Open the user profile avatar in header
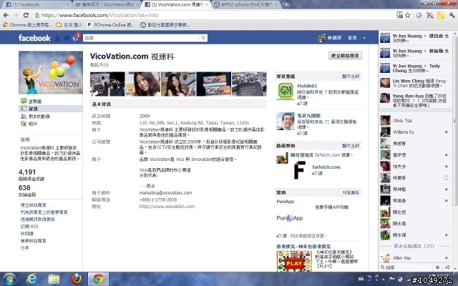Viewport: 458px width, 286px height. coord(321,38)
